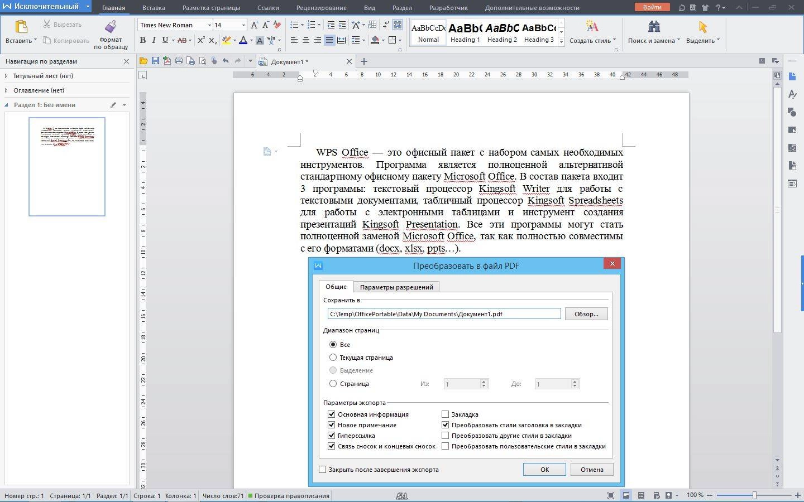Apply the 'Heading 1' style
This screenshot has height=502, width=804.
465,32
